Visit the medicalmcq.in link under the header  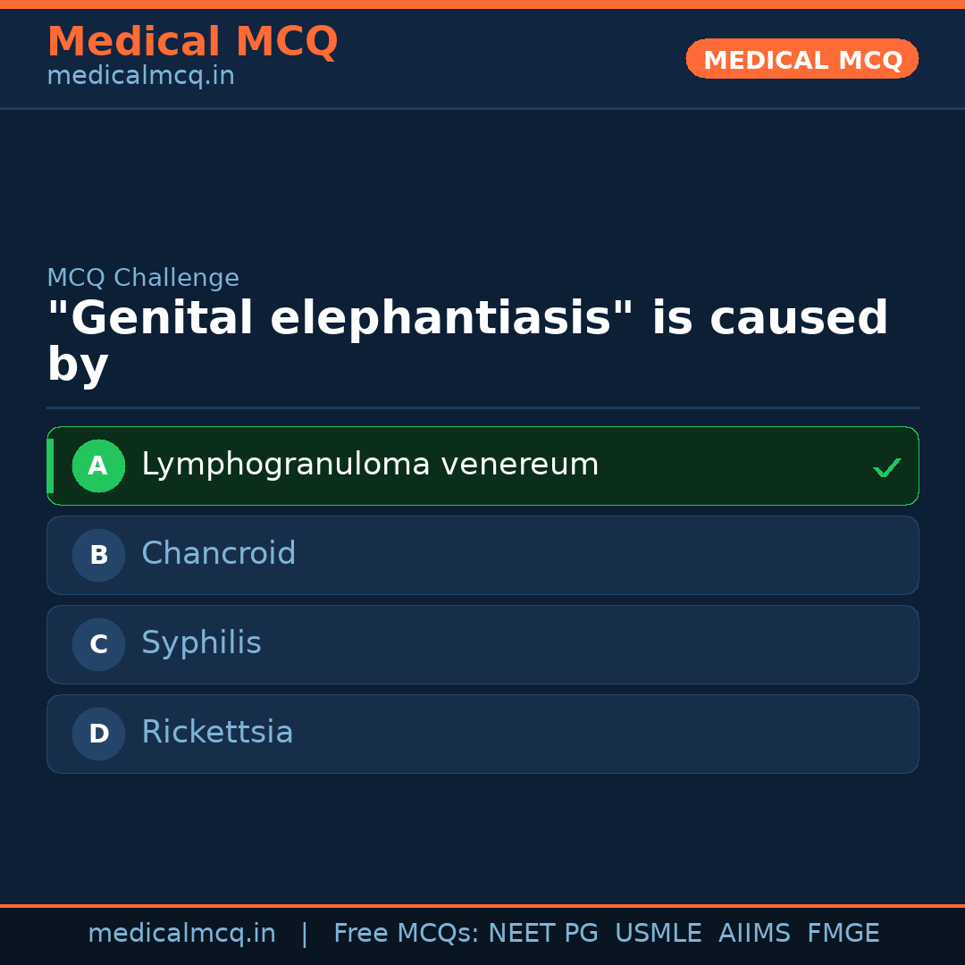[x=140, y=76]
